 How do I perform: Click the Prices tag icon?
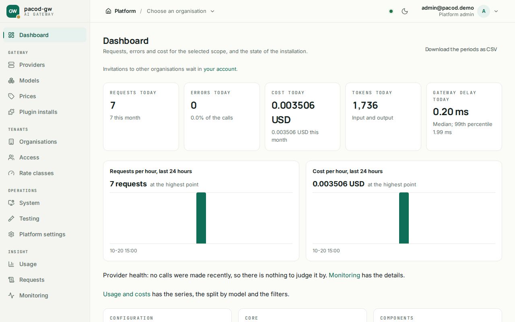(11, 96)
